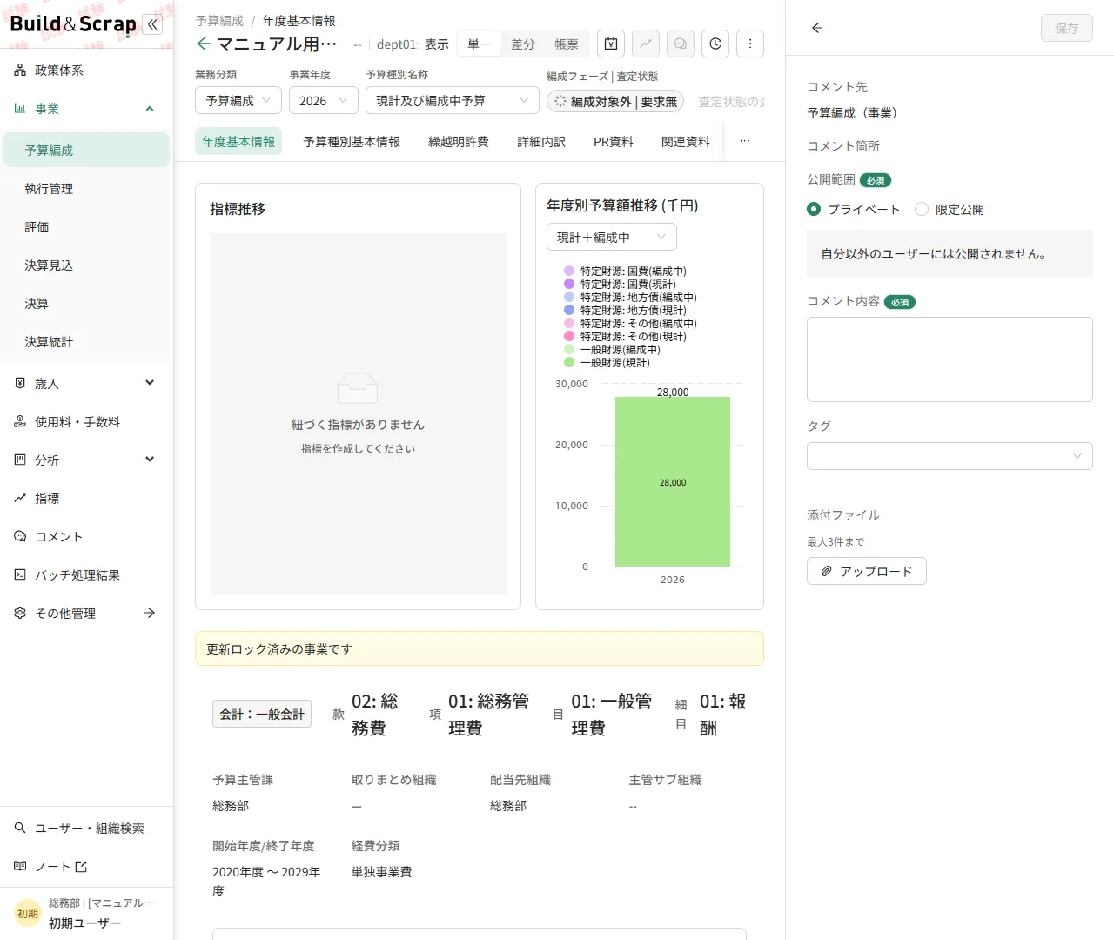Click 特定財源: 国費(現計) purple legend swatch
The width and height of the screenshot is (1114, 940).
[569, 285]
